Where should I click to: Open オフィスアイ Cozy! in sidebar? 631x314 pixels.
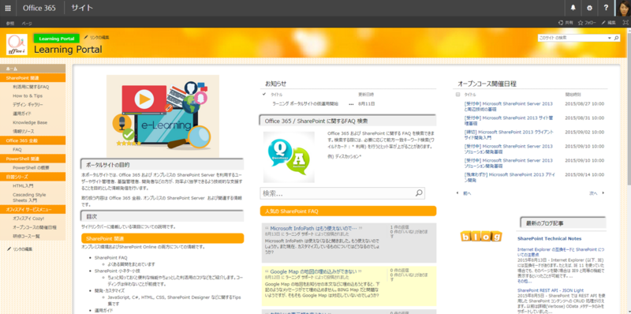(x=28, y=219)
